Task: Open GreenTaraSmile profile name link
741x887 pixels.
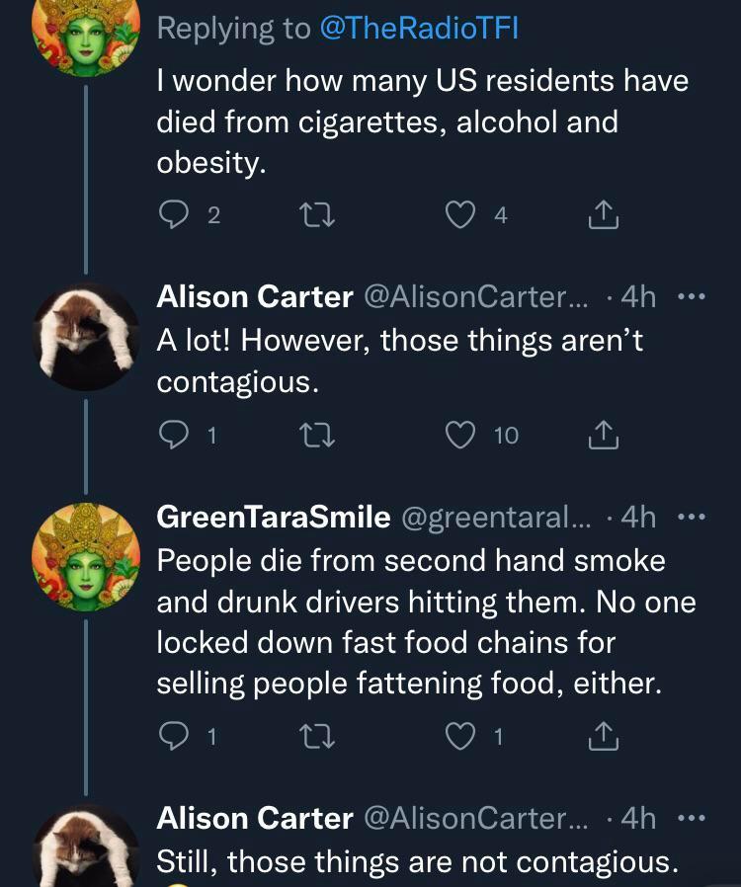Action: click(274, 516)
